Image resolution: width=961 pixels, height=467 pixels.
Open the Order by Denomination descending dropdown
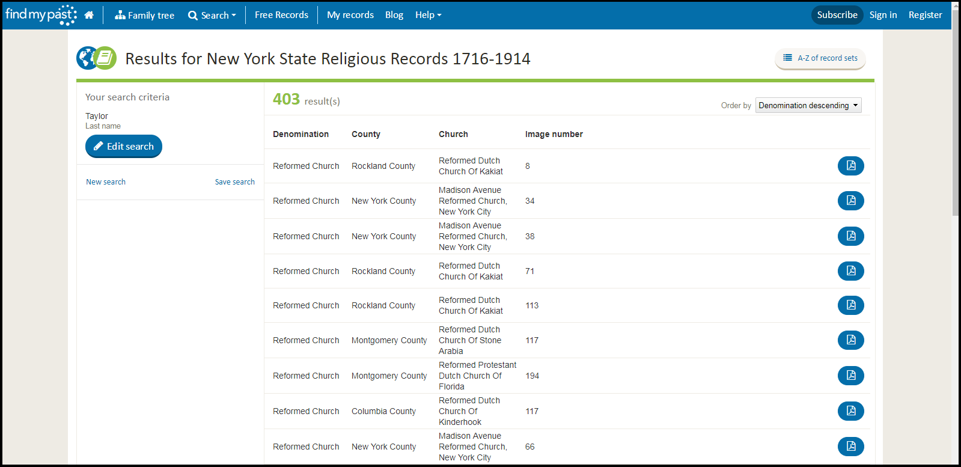coord(808,105)
